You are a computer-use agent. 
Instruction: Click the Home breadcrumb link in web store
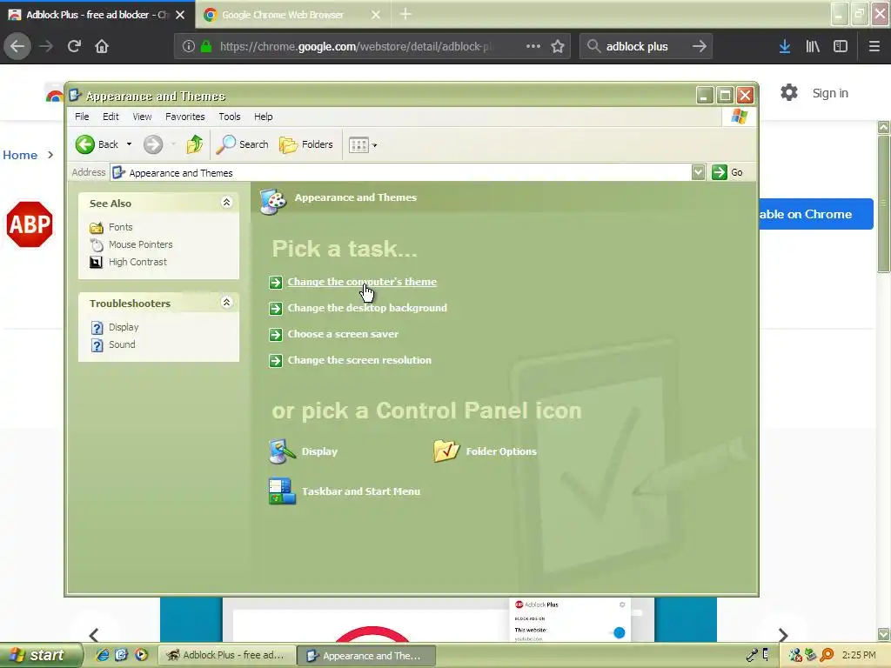pyautogui.click(x=20, y=155)
